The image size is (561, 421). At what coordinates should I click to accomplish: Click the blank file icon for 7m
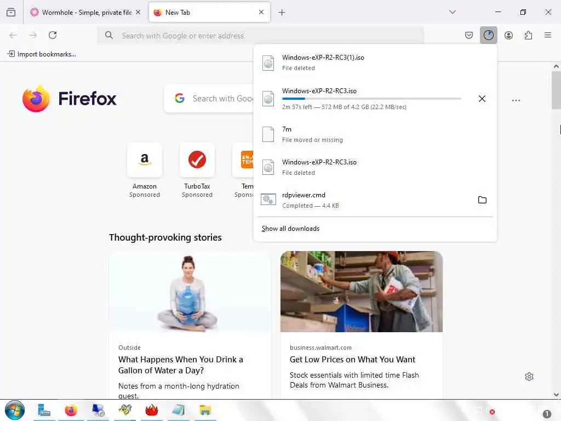click(268, 134)
